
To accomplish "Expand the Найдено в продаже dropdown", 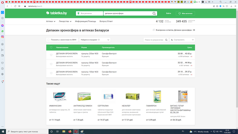I will pos(95,40).
